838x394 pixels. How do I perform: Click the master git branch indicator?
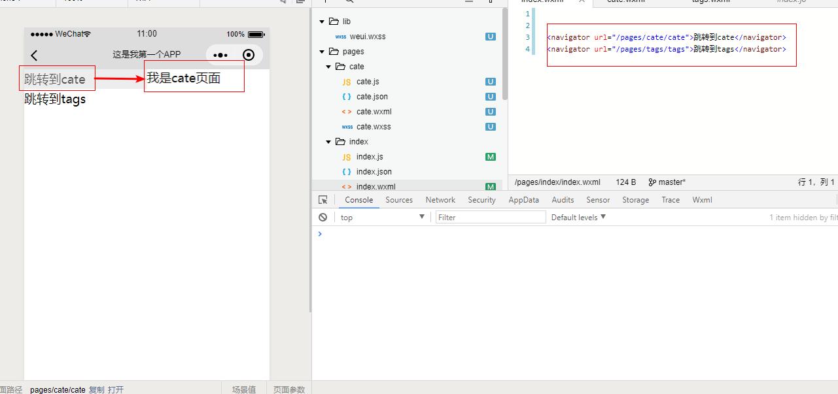667,182
